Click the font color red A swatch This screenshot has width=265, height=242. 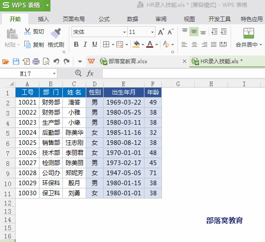click(150, 44)
